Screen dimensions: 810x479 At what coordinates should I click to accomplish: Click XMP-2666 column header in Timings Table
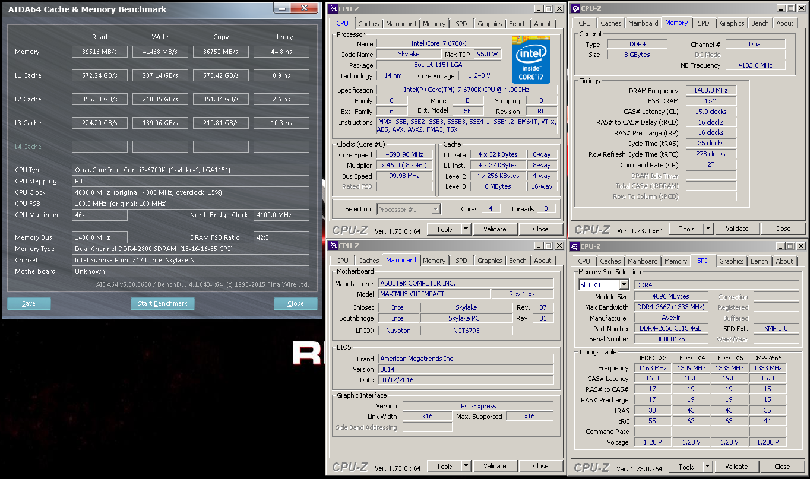coord(766,358)
